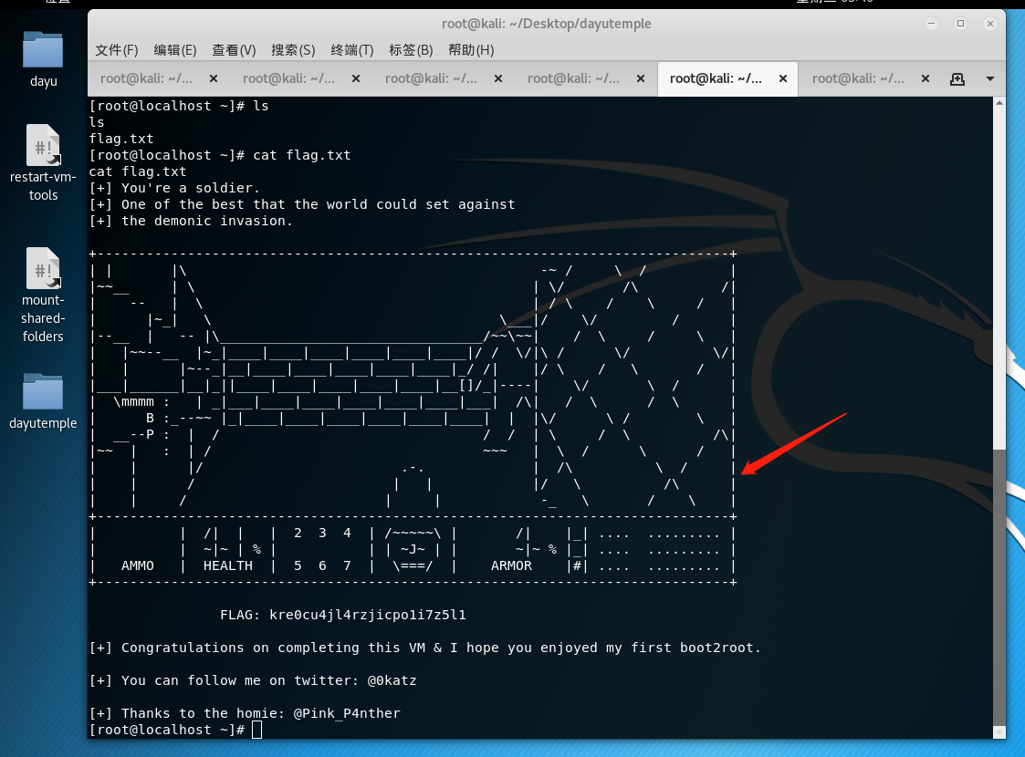Expand the tab list dropdown arrow
1025x757 pixels.
tap(989, 79)
